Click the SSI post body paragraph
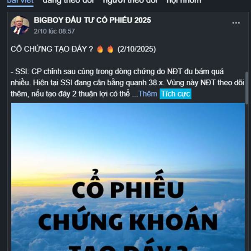The width and height of the screenshot is (251, 251). (x=128, y=82)
